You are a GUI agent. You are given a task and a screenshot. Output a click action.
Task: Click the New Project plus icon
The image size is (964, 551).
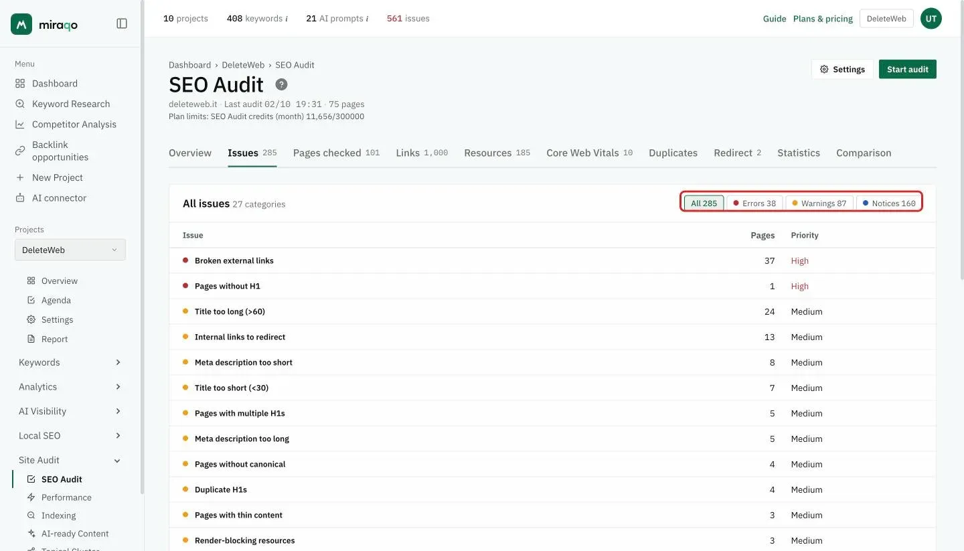coord(20,177)
